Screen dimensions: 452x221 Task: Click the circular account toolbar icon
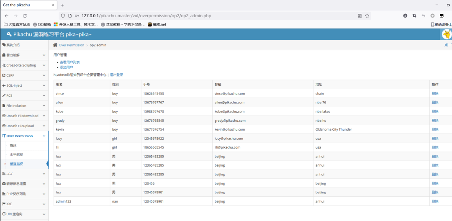point(432,16)
